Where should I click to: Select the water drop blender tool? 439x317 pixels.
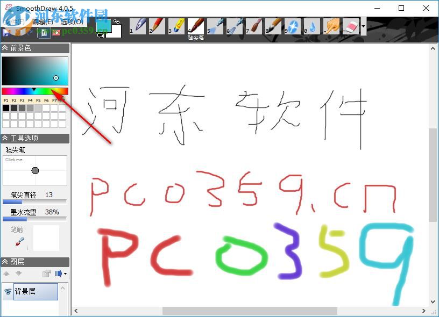312,25
